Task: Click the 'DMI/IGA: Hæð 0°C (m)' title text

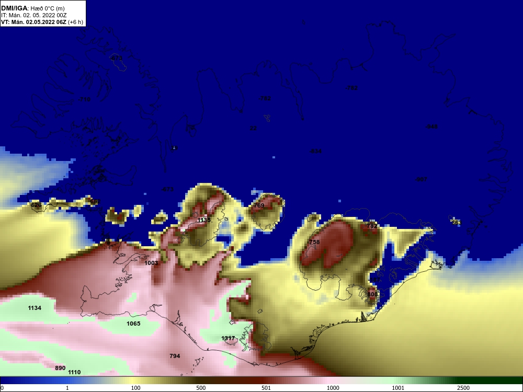Action: coord(32,8)
